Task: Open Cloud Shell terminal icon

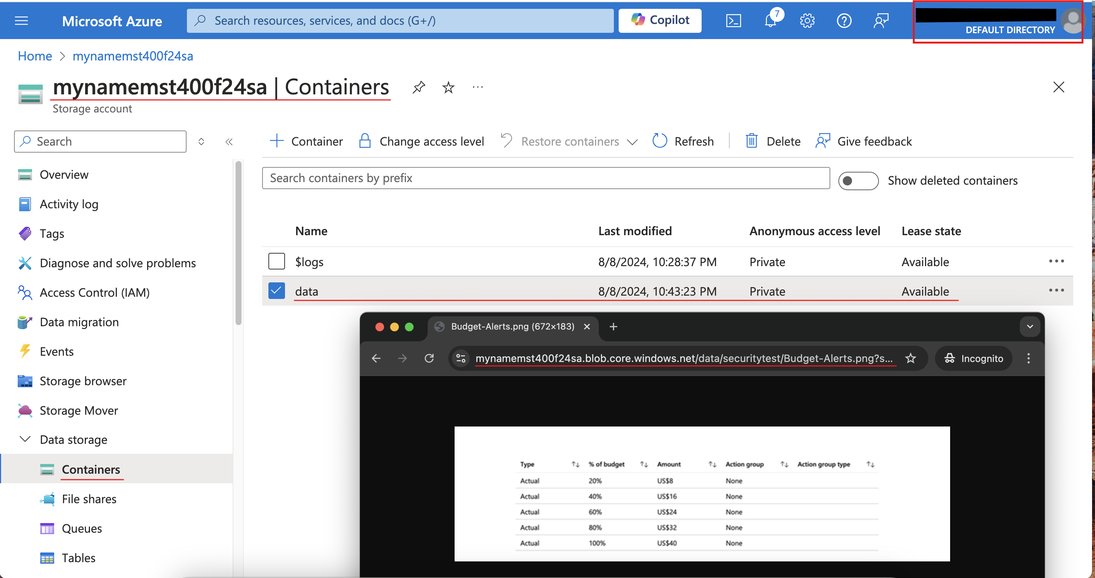Action: point(733,20)
